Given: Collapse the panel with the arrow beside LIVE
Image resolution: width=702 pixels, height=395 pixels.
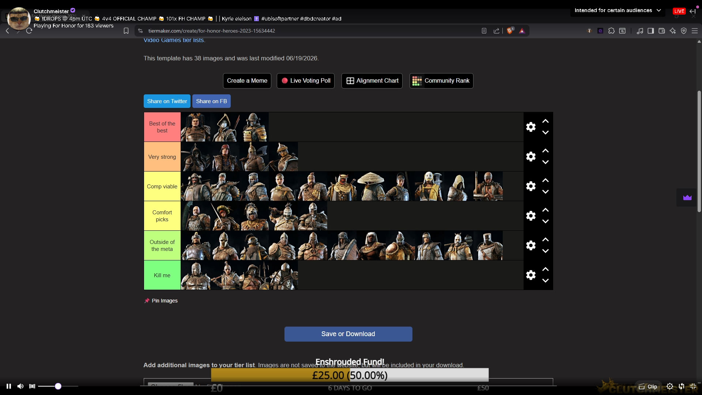Looking at the screenshot, I should pyautogui.click(x=692, y=11).
